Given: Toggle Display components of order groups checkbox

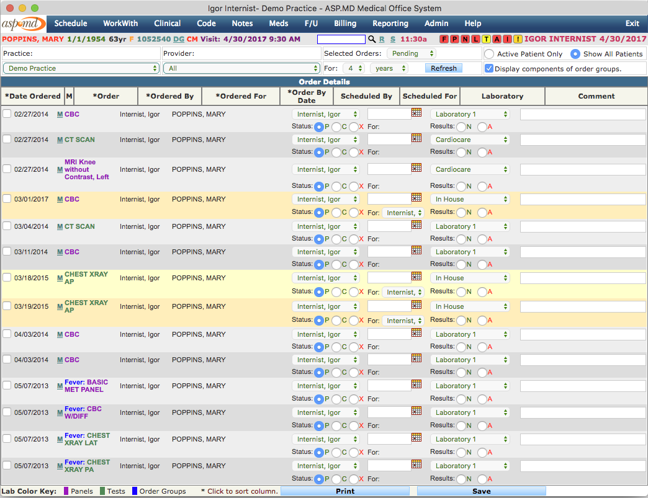Looking at the screenshot, I should [x=489, y=69].
